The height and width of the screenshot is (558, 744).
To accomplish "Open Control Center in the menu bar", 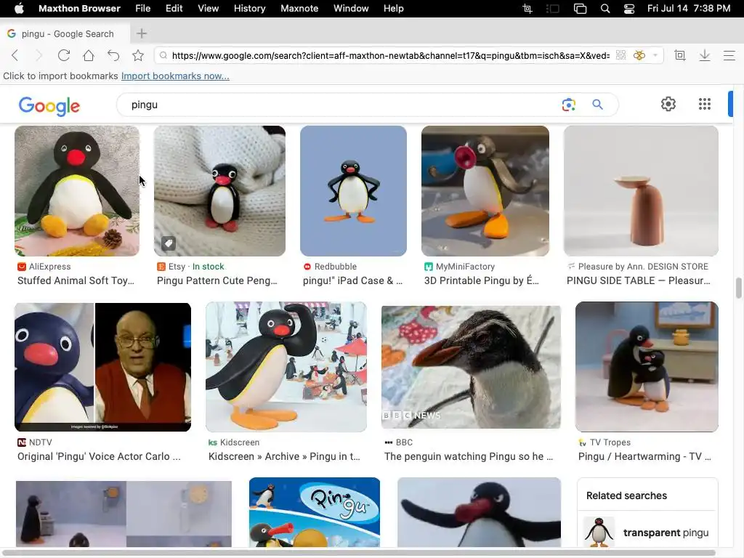I will tap(629, 9).
